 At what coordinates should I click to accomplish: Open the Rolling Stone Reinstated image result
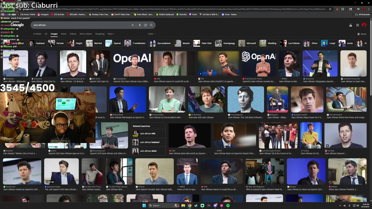point(128,99)
